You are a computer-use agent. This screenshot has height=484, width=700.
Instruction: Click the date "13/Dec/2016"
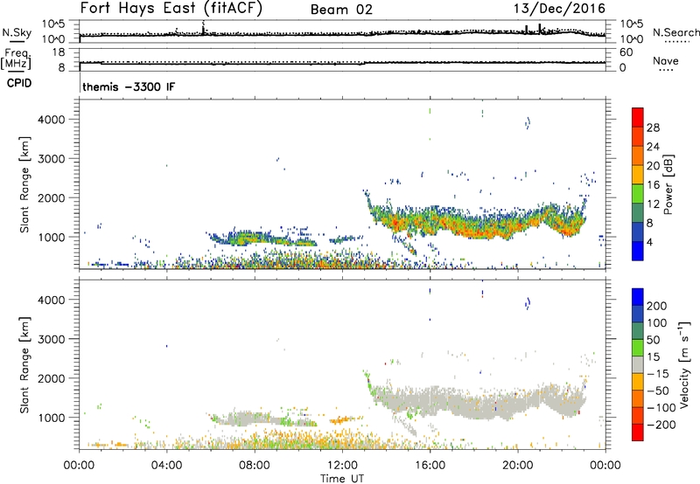(x=559, y=9)
